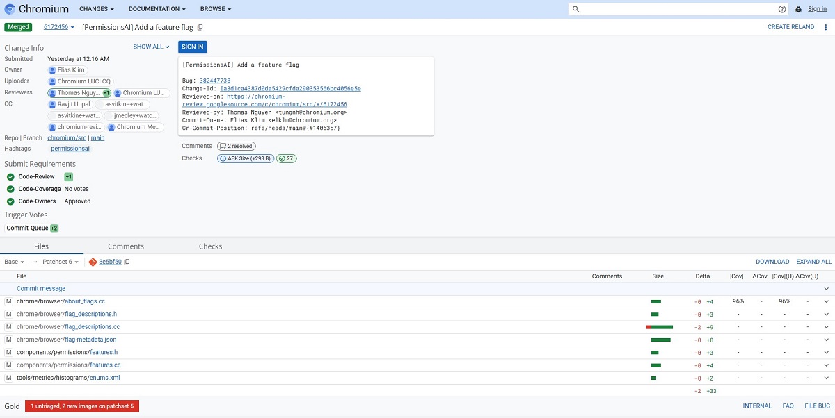Viewport: 835px width, 418px height.
Task: Open file chrome/browser/flag-metadata.json
Action: click(67, 340)
